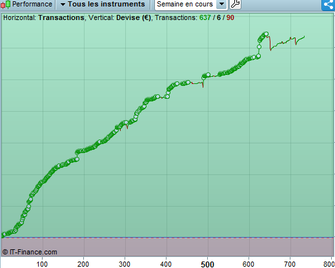Click the dashed zero baseline line
Image resolution: width=335 pixels, height=268 pixels.
(x=168, y=238)
